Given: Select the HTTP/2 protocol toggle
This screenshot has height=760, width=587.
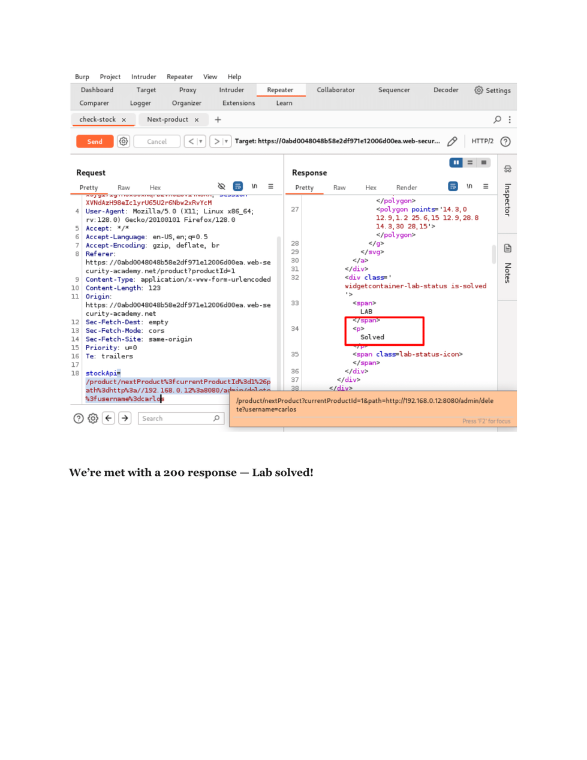Looking at the screenshot, I should coord(482,141).
